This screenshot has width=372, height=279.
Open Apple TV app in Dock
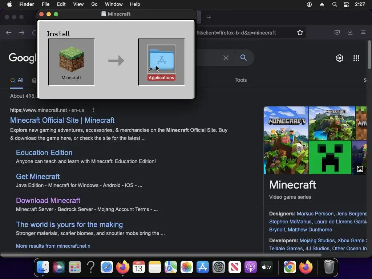(x=266, y=267)
